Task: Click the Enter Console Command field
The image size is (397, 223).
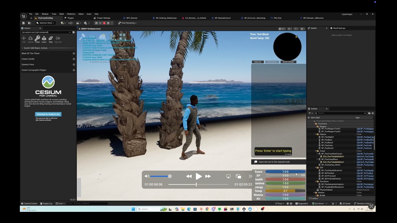Action: 87,203
